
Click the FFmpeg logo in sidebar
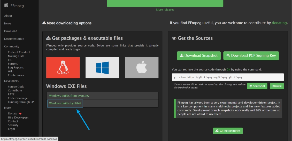tap(6, 6)
